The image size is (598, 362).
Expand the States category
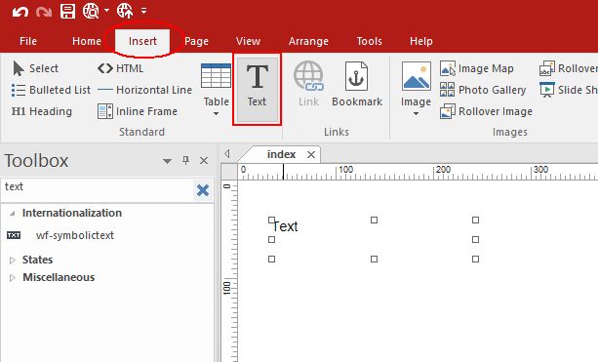[x=13, y=261]
